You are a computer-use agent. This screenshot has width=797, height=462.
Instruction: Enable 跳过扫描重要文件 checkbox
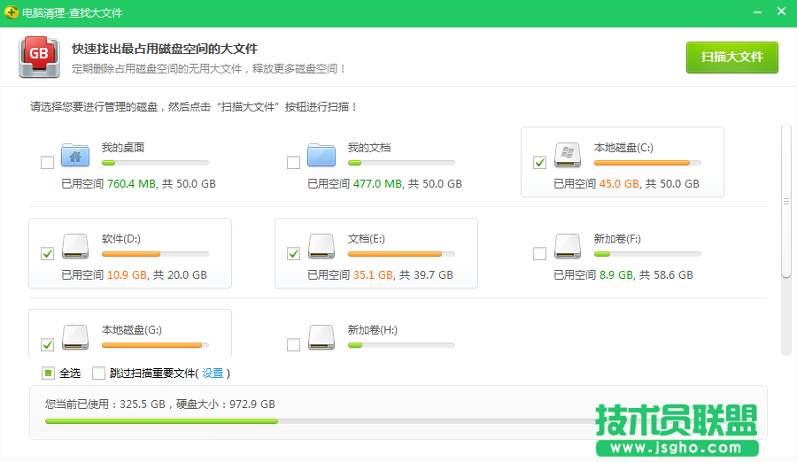pyautogui.click(x=98, y=373)
